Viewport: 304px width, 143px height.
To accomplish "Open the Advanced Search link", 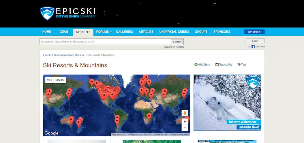I will (x=174, y=47).
